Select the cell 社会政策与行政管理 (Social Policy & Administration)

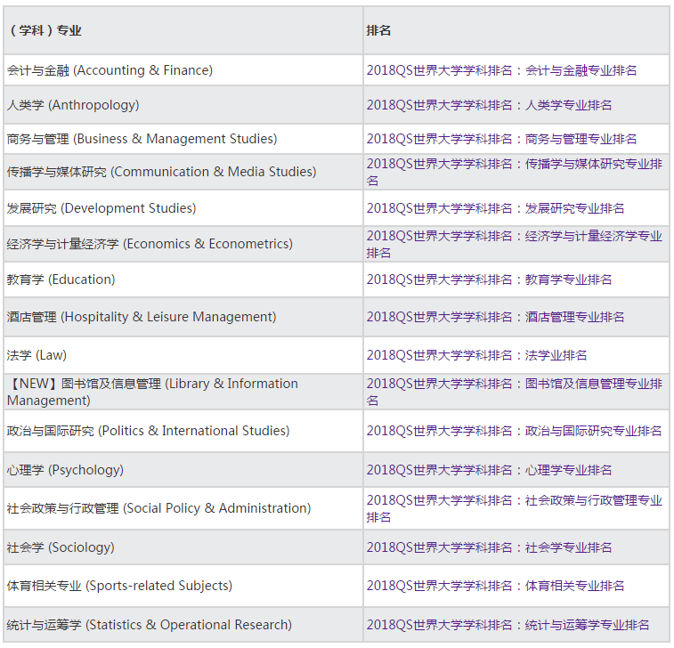[183, 508]
